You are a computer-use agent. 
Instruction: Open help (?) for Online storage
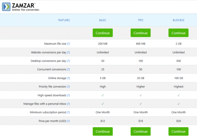click(68, 78)
